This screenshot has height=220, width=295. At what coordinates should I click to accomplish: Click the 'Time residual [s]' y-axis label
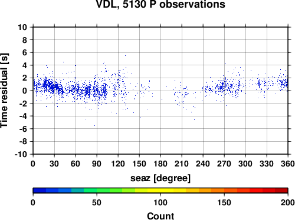4,91
